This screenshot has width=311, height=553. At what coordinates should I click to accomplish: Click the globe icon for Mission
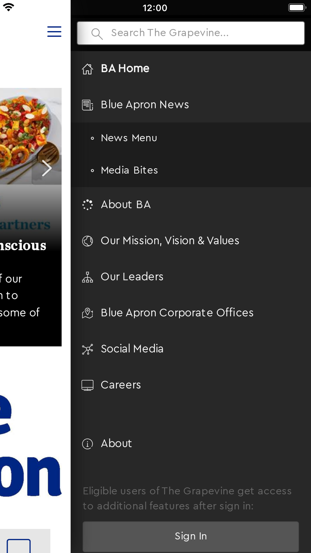(87, 241)
